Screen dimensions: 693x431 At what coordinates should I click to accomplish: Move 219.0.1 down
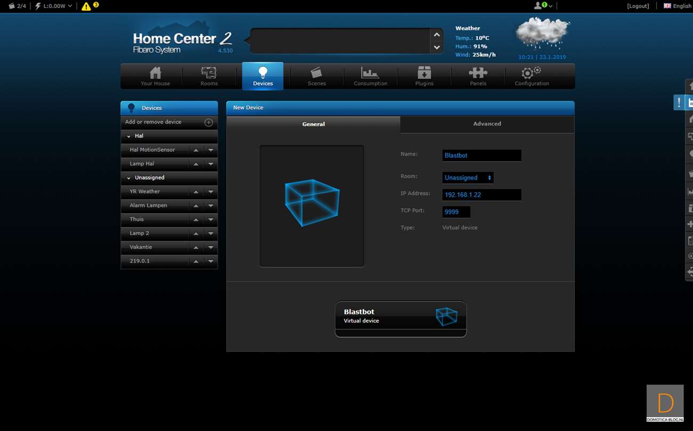pyautogui.click(x=211, y=261)
